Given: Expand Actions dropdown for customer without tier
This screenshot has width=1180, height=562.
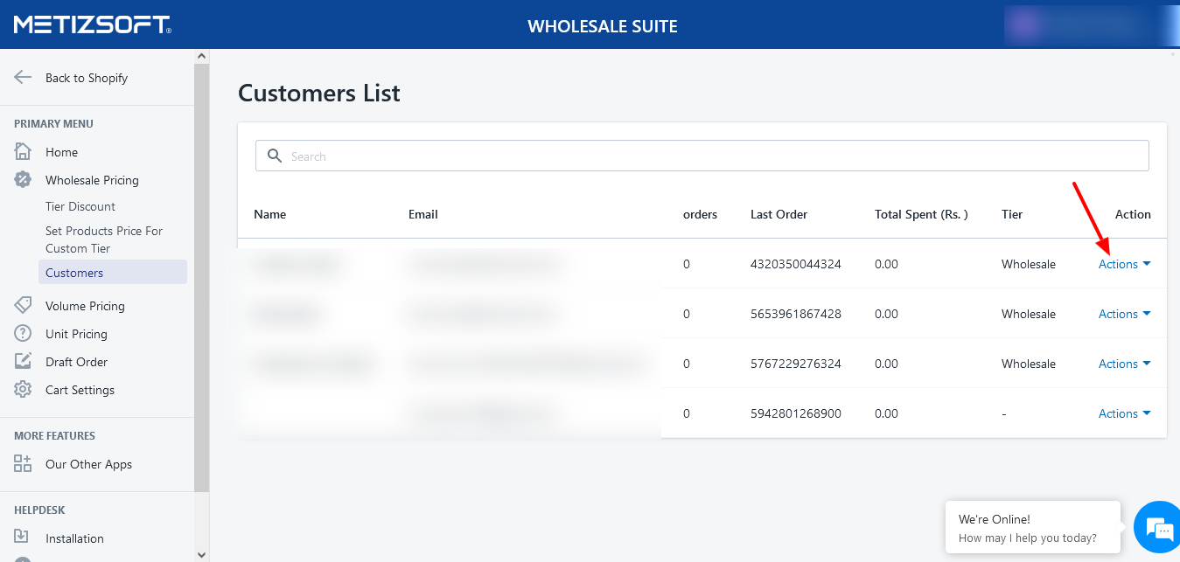Looking at the screenshot, I should pos(1124,413).
